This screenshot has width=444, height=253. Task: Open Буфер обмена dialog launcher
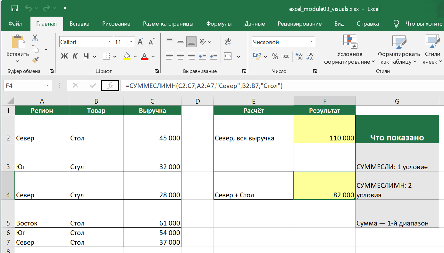51,71
